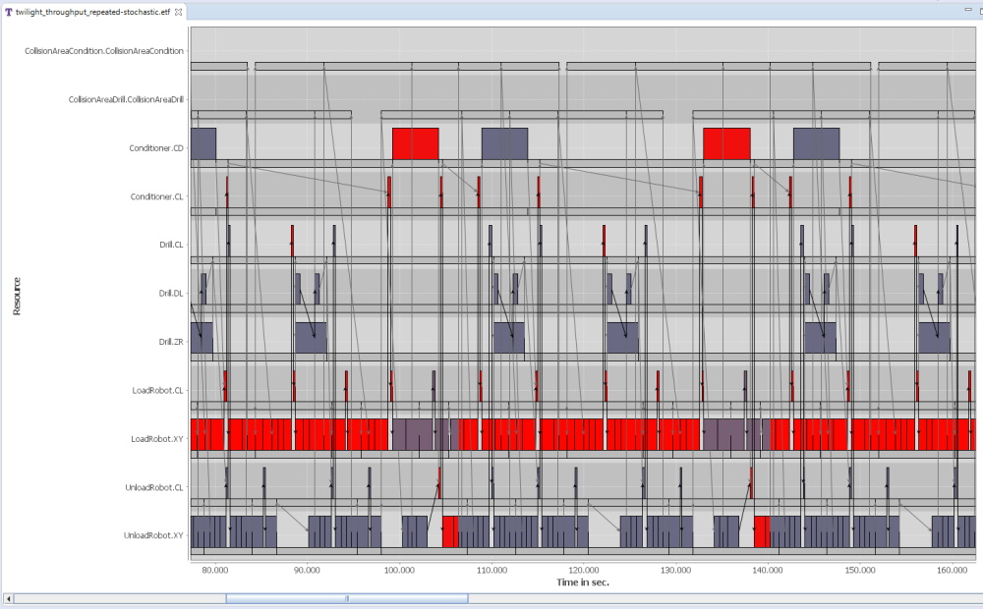Select the LoadRobot.XY row label
The image size is (983, 609).
click(x=157, y=439)
